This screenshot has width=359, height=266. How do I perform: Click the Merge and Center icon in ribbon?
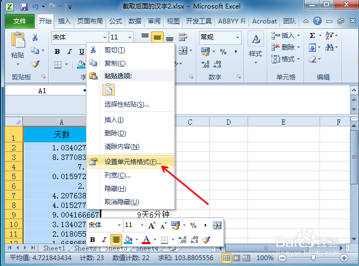[183, 50]
